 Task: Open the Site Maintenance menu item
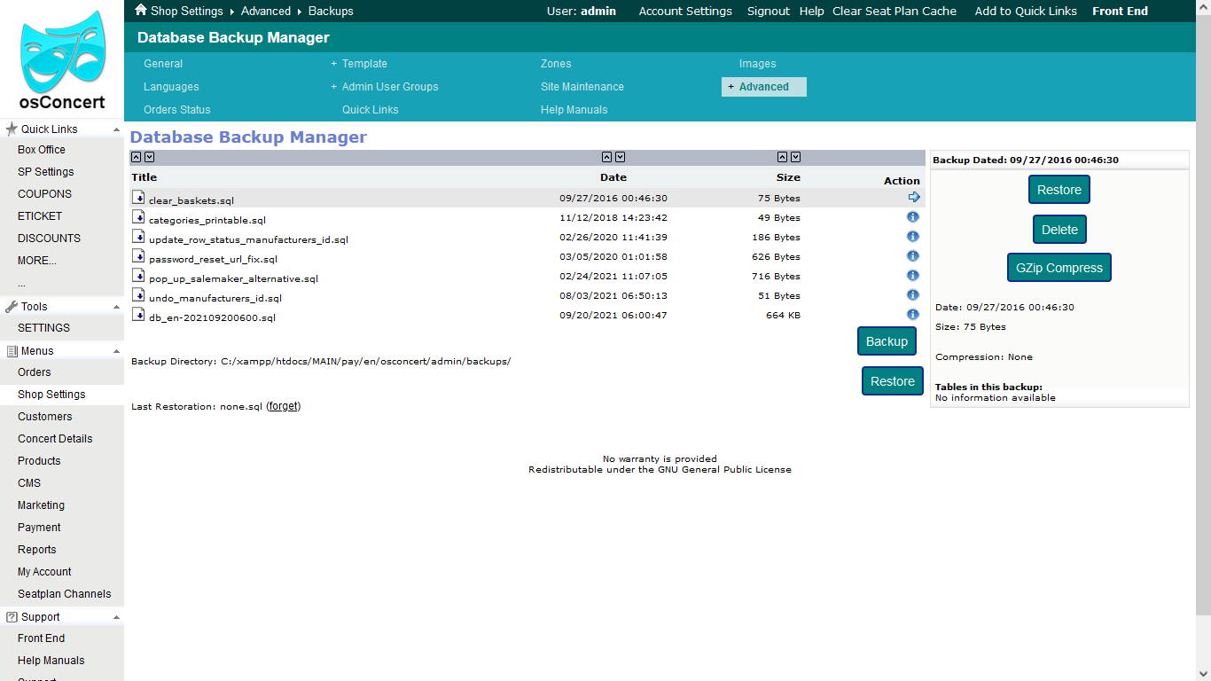coord(582,87)
